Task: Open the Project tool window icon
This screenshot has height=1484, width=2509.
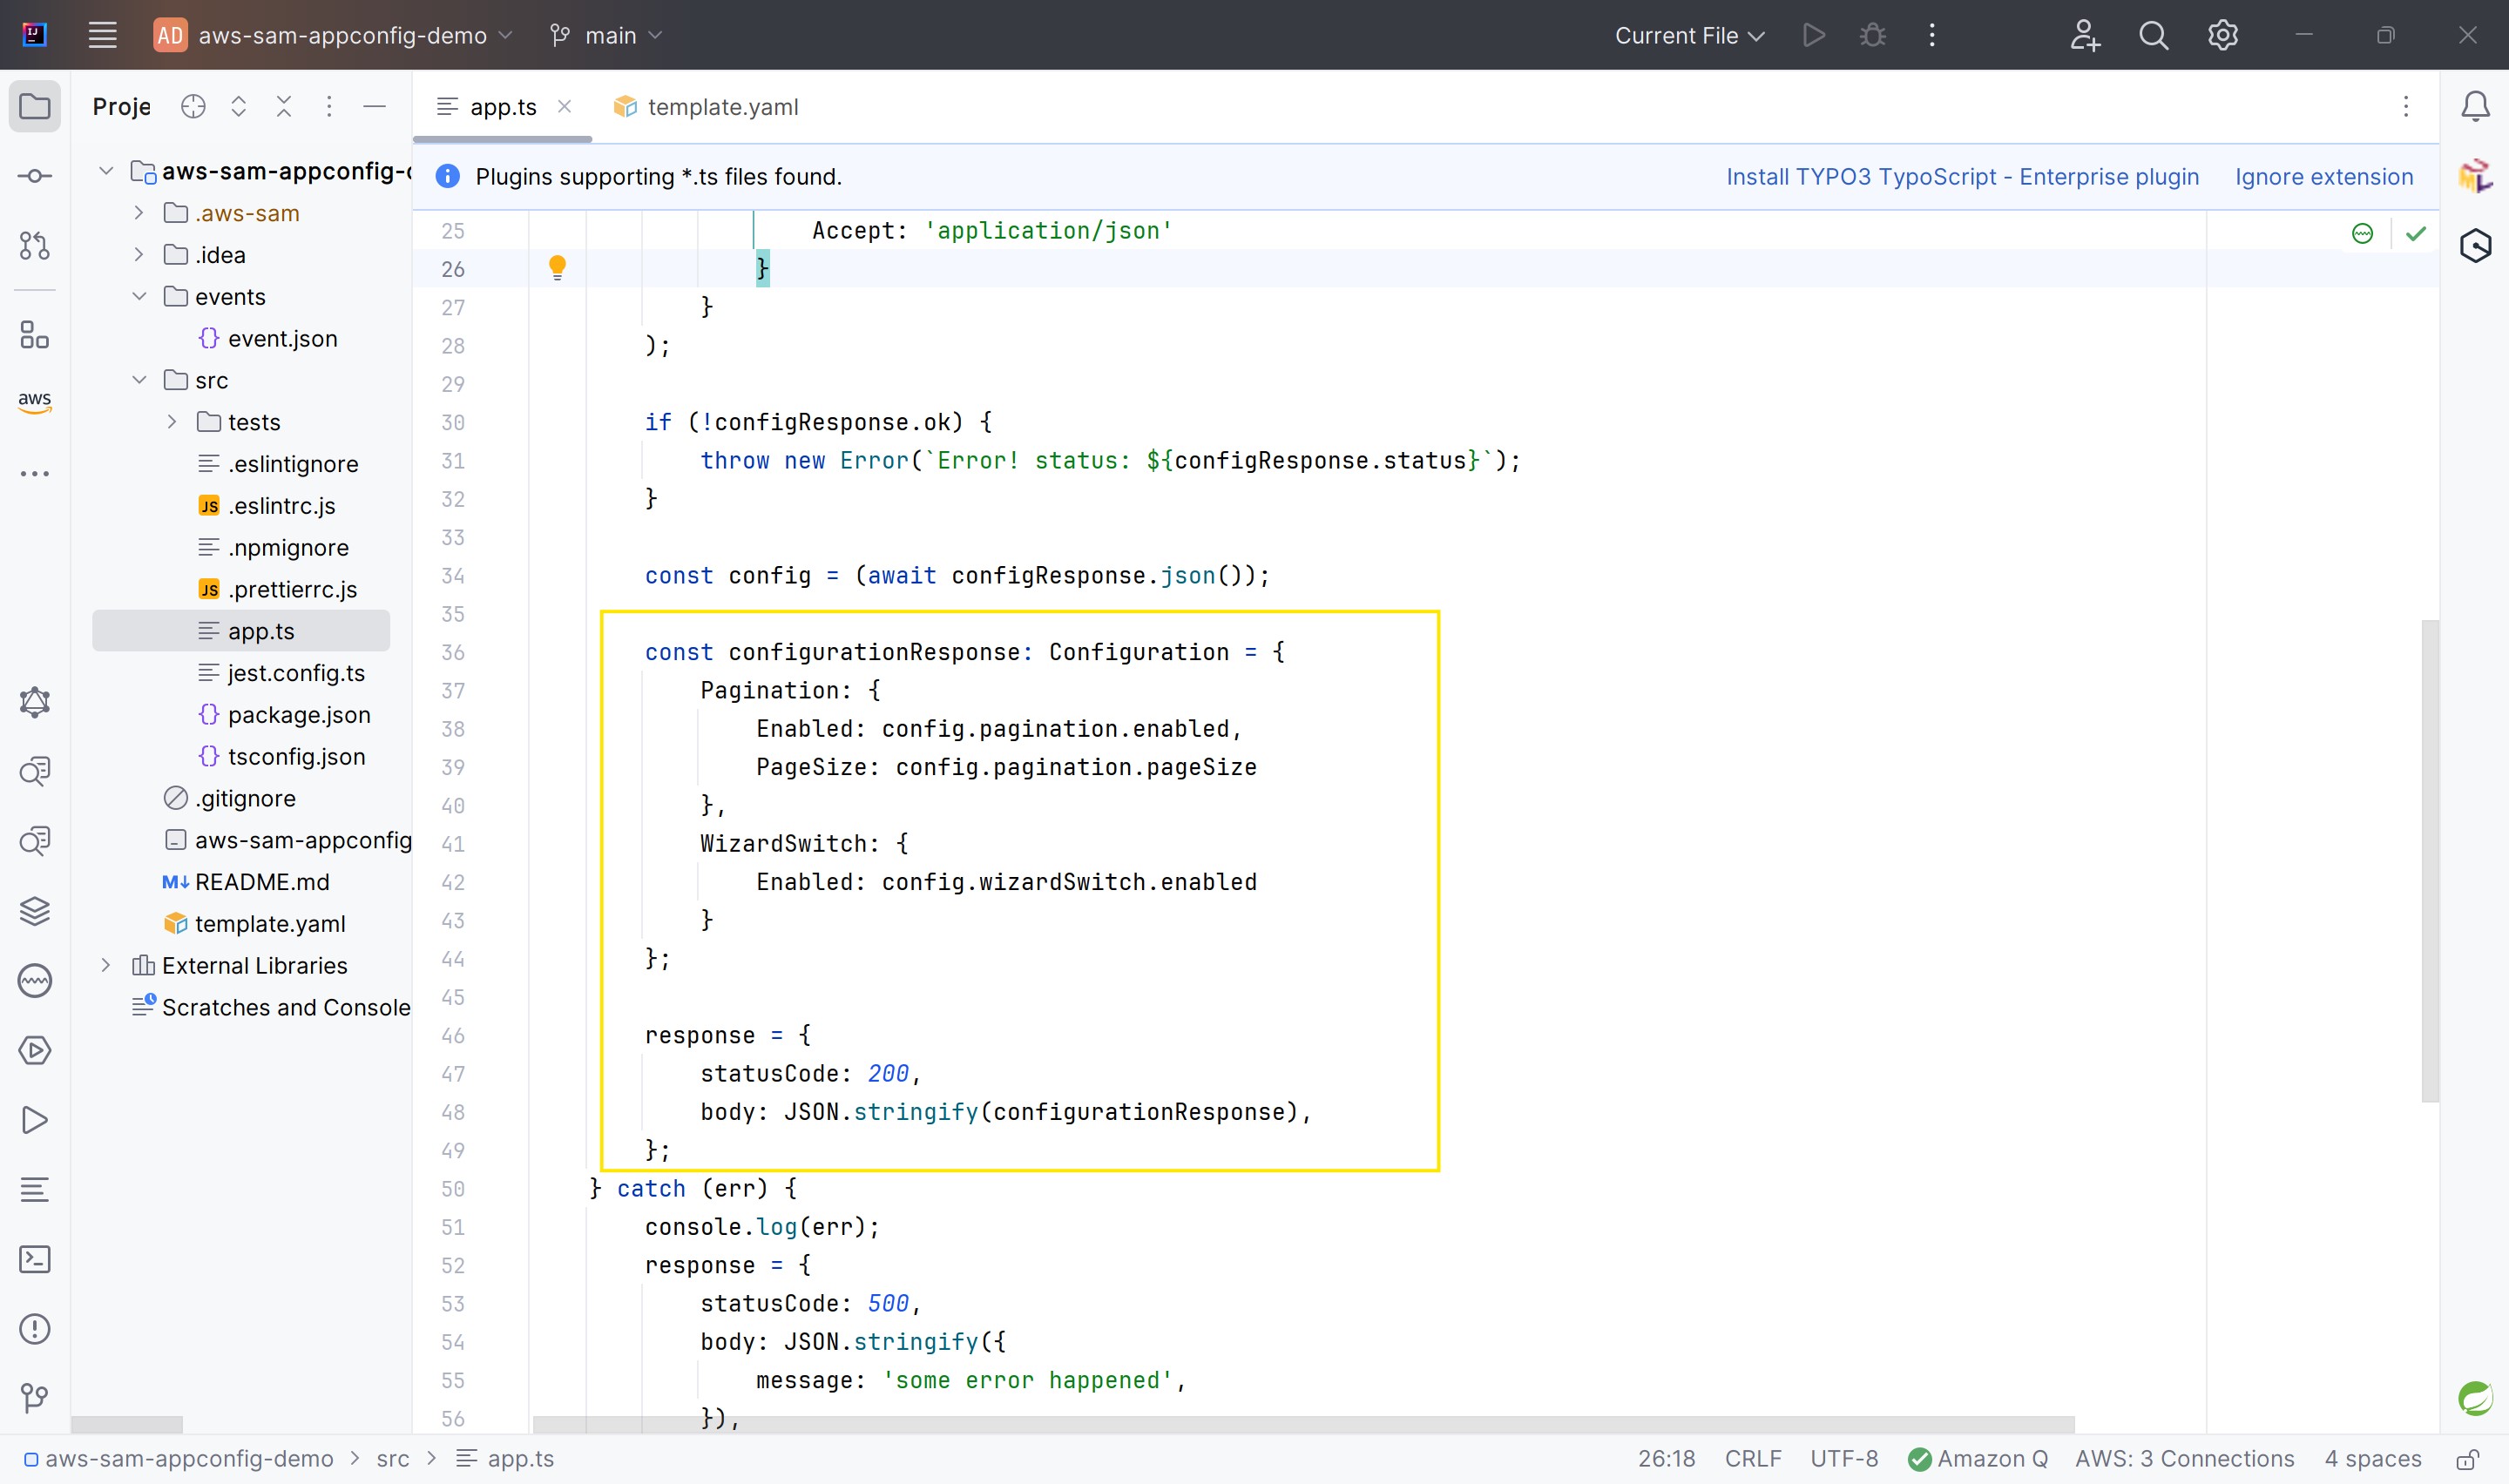Action: coord(35,106)
